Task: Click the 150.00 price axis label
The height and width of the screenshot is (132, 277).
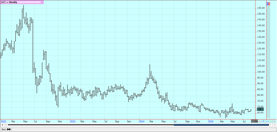Action: (x=261, y=14)
